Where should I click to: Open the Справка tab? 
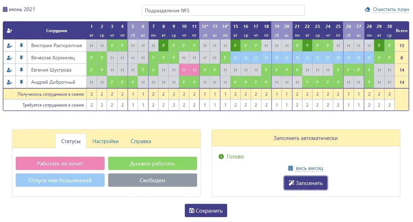pyautogui.click(x=140, y=141)
